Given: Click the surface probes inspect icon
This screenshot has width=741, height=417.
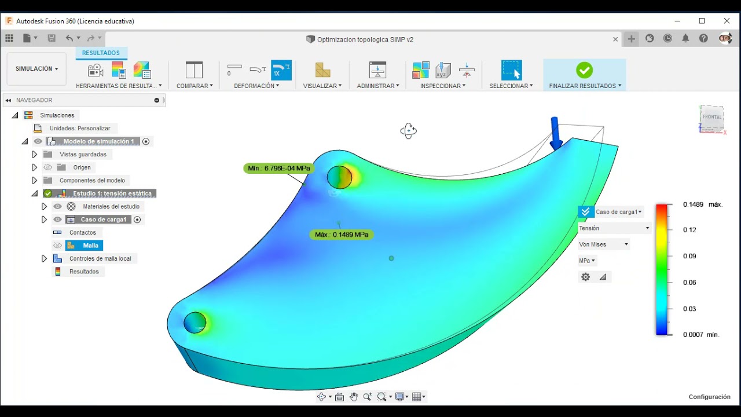Looking at the screenshot, I should 421,70.
